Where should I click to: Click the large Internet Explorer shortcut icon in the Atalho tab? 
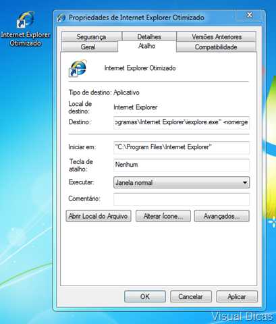pyautogui.click(x=78, y=68)
